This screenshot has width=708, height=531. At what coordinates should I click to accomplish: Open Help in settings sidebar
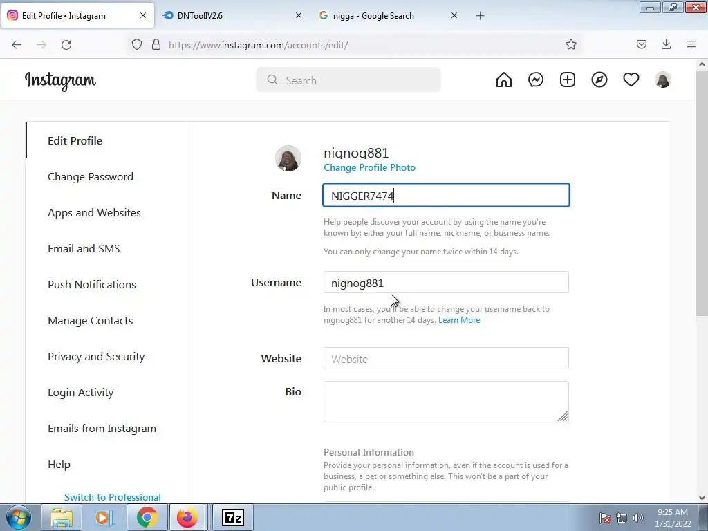point(59,465)
